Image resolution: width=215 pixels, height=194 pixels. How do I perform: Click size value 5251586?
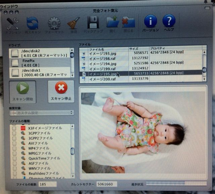(141, 63)
